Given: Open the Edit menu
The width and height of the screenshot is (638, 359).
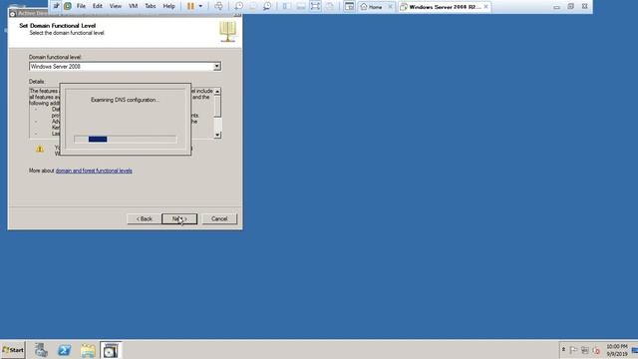Looking at the screenshot, I should 98,6.
